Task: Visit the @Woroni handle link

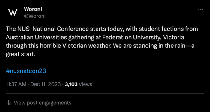Action: pyautogui.click(x=35, y=16)
